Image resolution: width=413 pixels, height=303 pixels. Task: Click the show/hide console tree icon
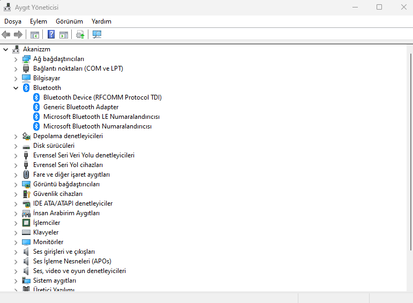point(34,34)
